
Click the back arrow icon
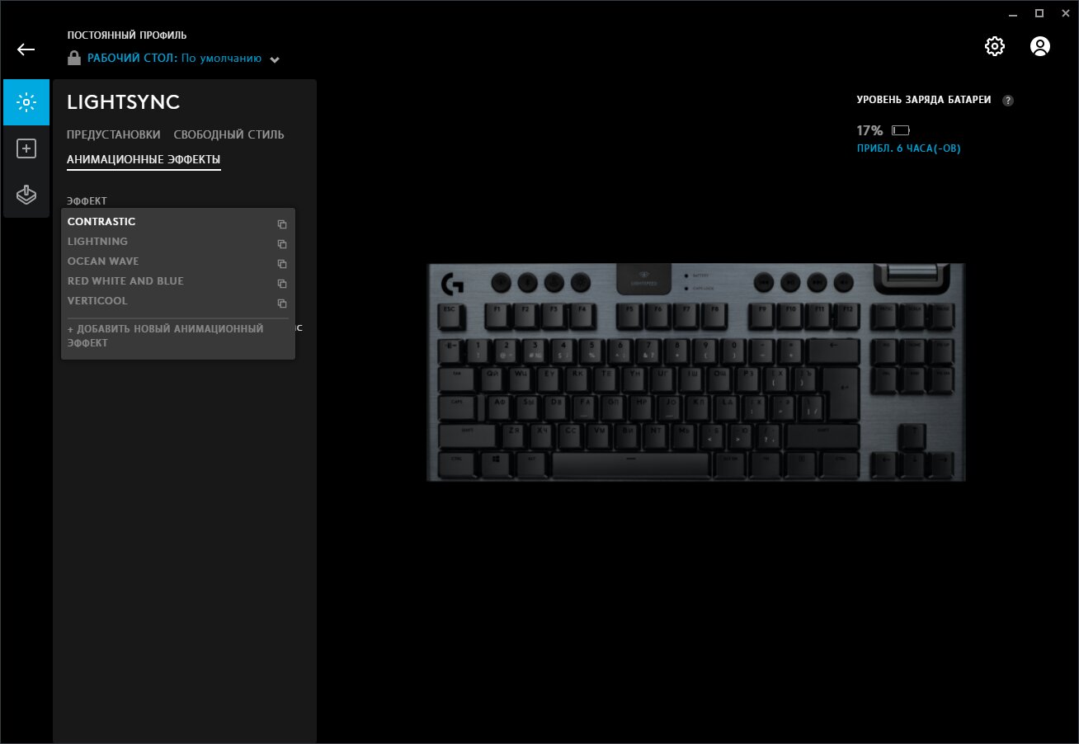click(x=26, y=49)
